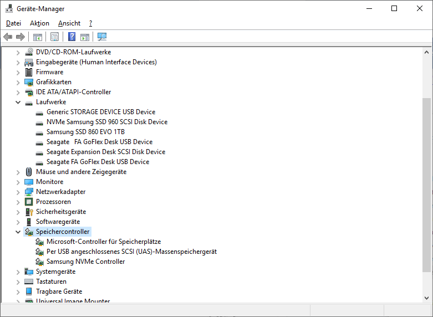Click the Speichercontroller category icon
This screenshot has height=317, width=433.
pyautogui.click(x=29, y=232)
